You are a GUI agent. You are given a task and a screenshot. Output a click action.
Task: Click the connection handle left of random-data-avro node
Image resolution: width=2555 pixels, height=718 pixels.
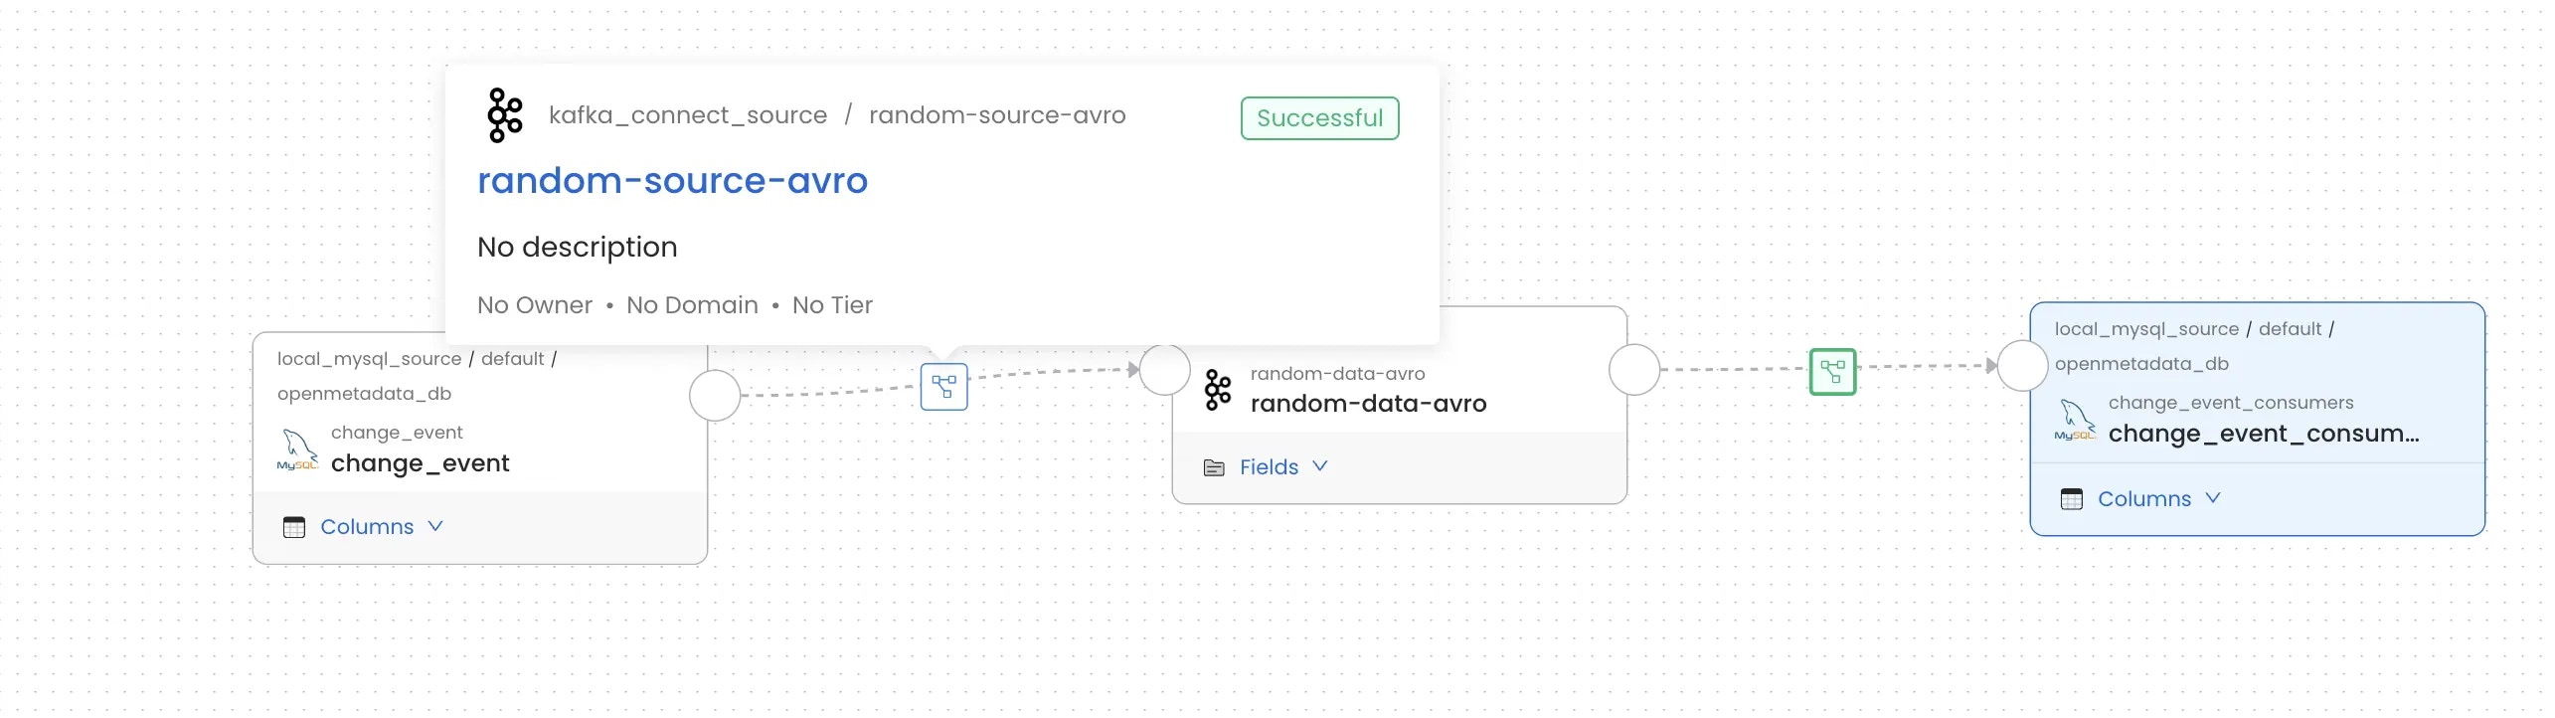[x=1165, y=369]
